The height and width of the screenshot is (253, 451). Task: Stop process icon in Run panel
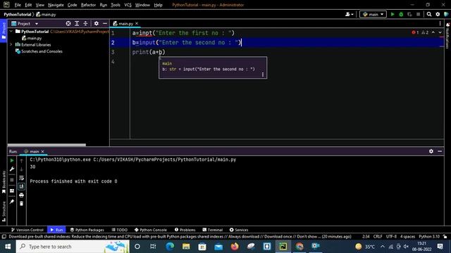[x=12, y=180]
